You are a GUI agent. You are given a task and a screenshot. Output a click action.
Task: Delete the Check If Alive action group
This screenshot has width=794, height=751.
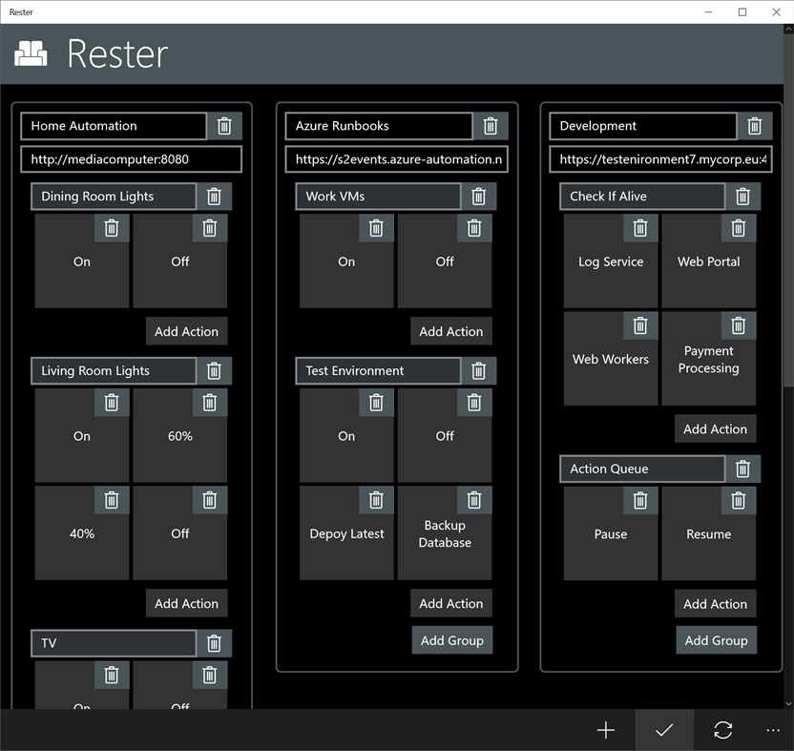[742, 196]
